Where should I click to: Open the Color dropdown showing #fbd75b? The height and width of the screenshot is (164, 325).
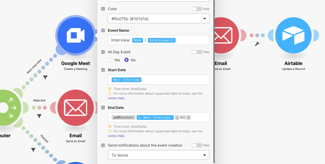click(x=159, y=19)
